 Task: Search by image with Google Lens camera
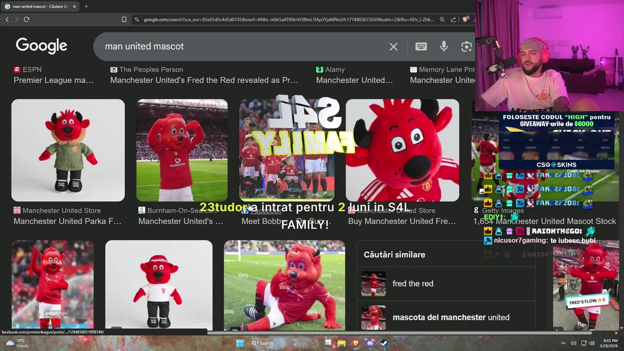click(x=467, y=46)
